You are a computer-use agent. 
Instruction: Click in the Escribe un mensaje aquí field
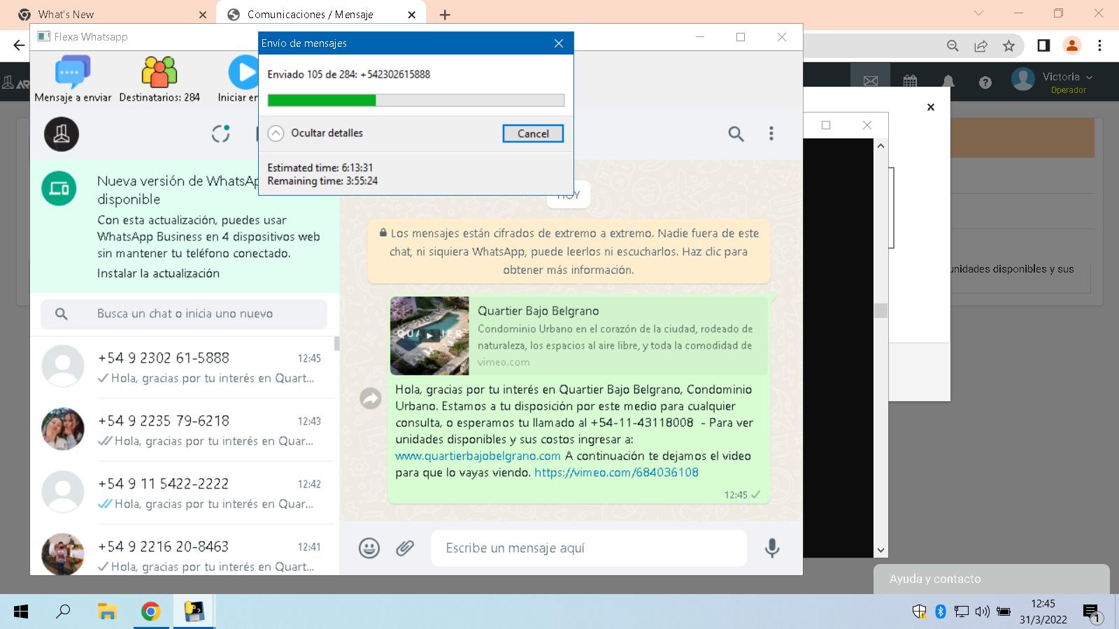589,548
